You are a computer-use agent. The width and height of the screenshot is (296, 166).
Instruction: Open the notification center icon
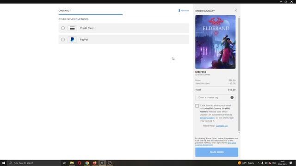click(291, 163)
